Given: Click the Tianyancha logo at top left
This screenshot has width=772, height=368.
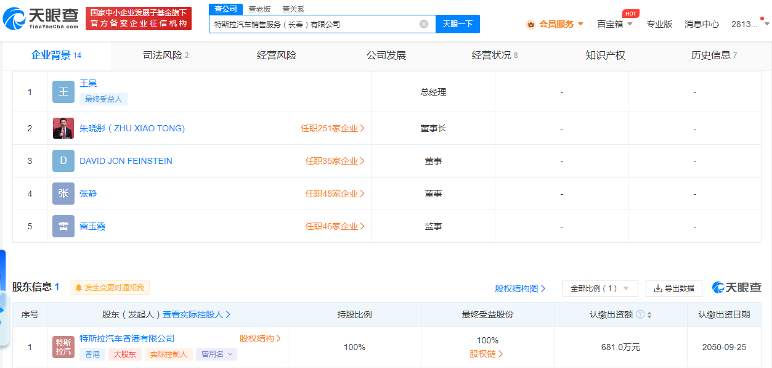Looking at the screenshot, I should tap(41, 18).
